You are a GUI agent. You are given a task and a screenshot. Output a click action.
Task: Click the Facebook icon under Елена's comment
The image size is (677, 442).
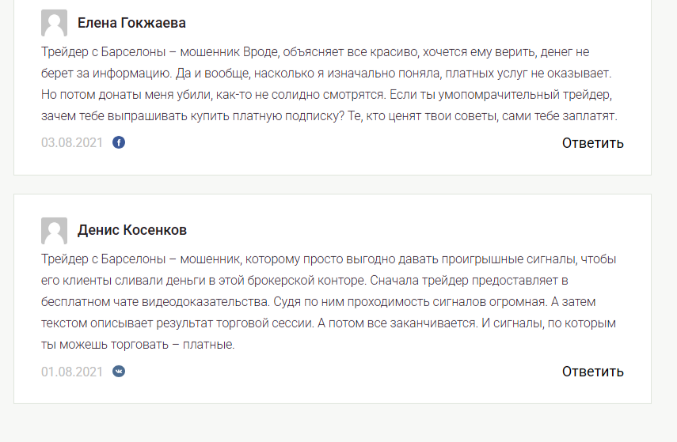(x=119, y=142)
